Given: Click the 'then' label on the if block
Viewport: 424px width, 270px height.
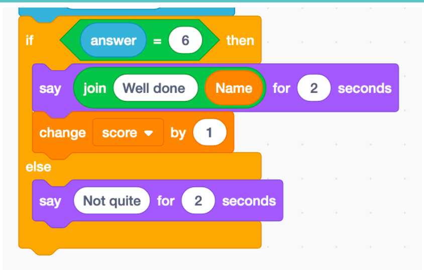Looking at the screenshot, I should click(x=240, y=41).
